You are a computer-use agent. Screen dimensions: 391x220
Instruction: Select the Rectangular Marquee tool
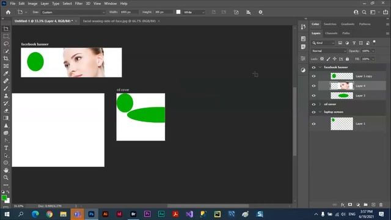tap(6, 37)
